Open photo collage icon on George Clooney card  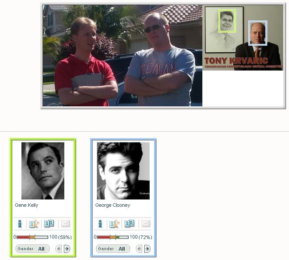[x=130, y=223]
